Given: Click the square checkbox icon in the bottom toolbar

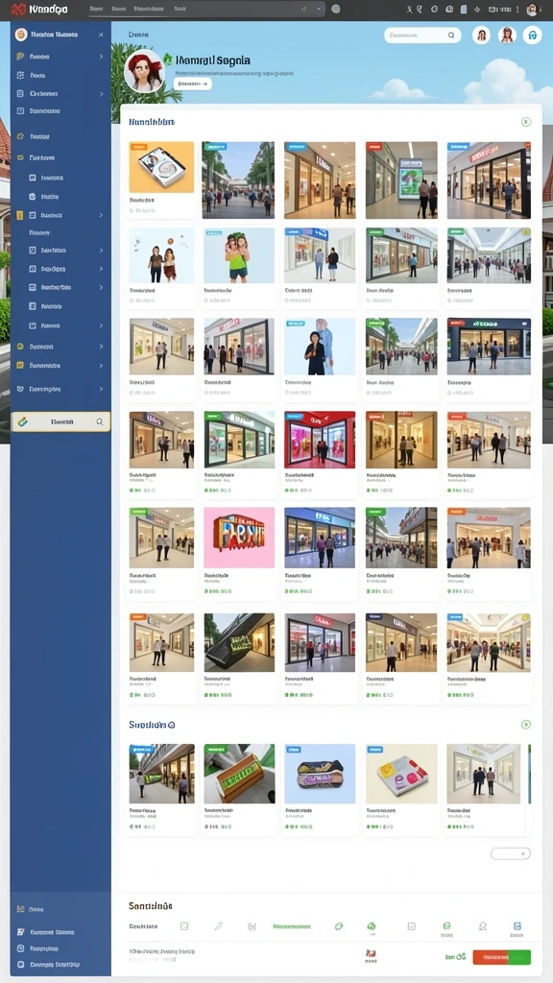Looking at the screenshot, I should tap(184, 926).
